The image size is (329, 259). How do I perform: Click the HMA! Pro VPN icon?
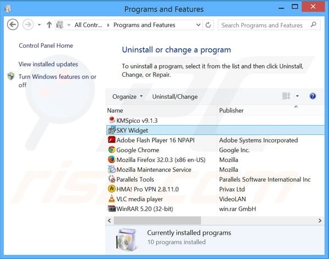(112, 189)
